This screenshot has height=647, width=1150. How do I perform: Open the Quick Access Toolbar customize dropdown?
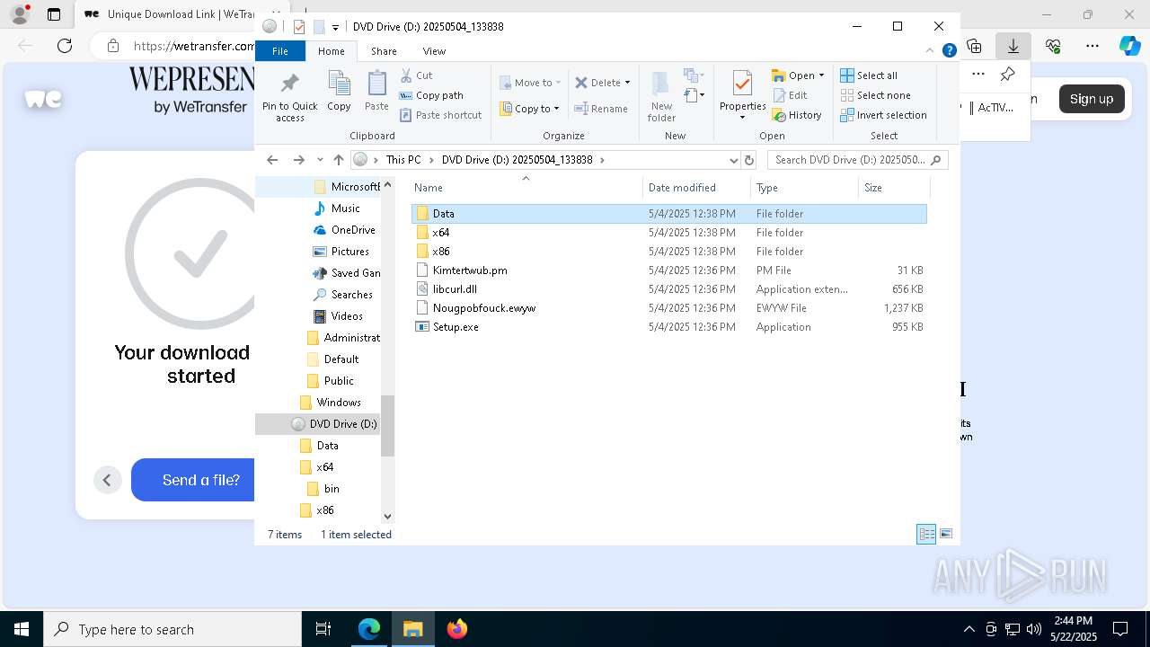click(x=335, y=27)
